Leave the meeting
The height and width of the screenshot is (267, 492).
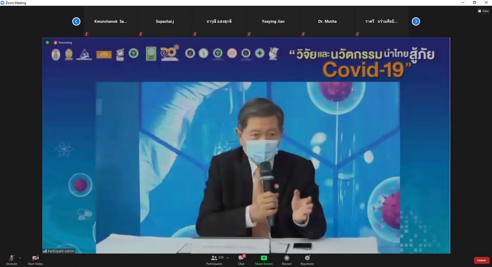click(x=481, y=260)
